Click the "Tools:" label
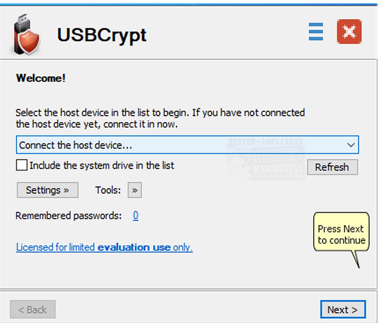379x323 pixels. (x=108, y=190)
